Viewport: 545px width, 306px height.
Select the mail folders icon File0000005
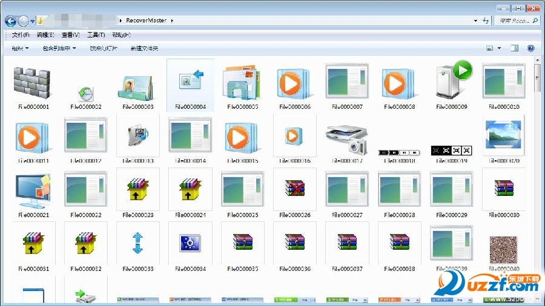(241, 83)
